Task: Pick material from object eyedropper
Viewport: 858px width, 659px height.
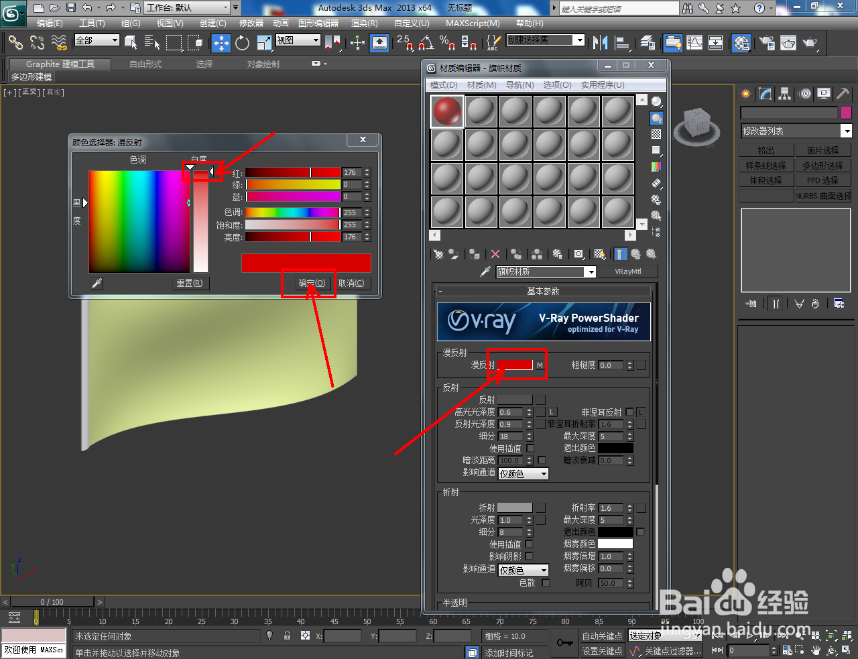Action: 485,272
